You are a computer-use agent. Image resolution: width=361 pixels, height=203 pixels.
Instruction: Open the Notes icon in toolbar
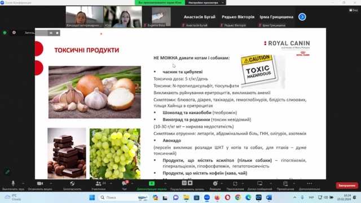pyautogui.click(x=285, y=183)
